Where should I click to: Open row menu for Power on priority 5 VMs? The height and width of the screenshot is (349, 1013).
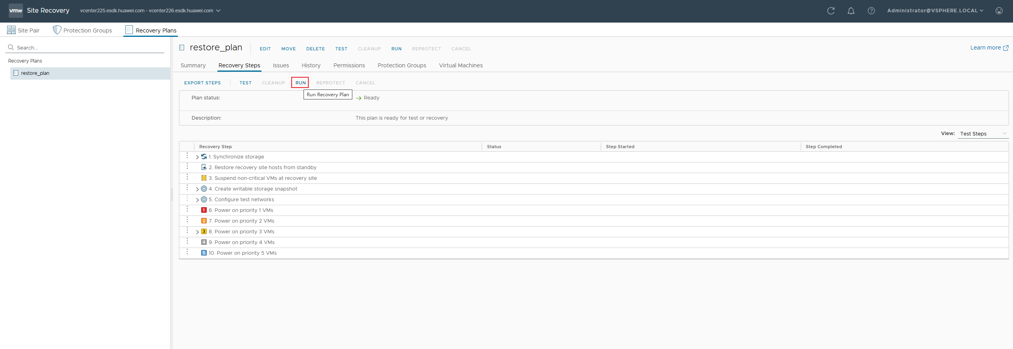click(187, 252)
